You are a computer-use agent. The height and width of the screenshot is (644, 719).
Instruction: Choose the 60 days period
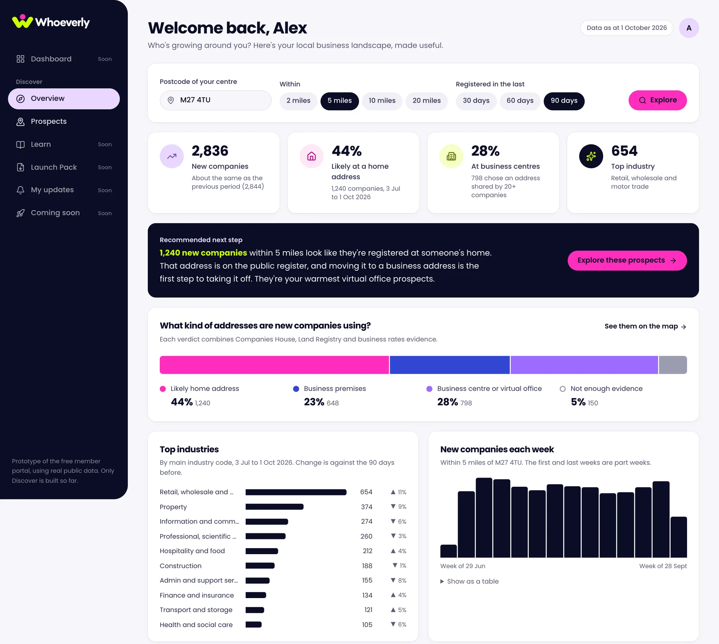(x=520, y=101)
